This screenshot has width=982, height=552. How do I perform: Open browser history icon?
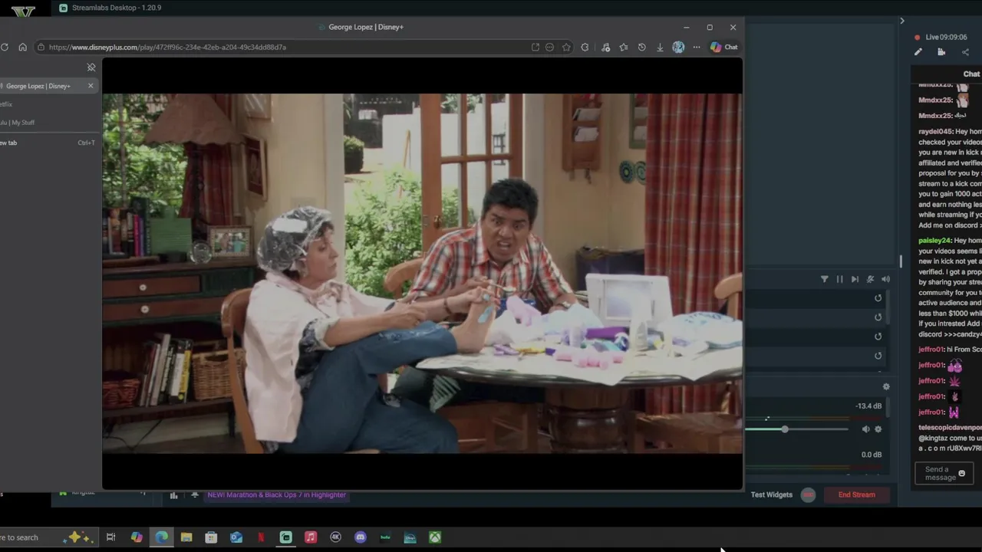[641, 47]
